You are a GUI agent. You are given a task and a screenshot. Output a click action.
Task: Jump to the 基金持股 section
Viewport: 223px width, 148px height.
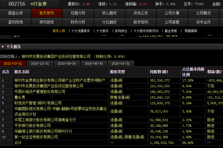point(171,31)
